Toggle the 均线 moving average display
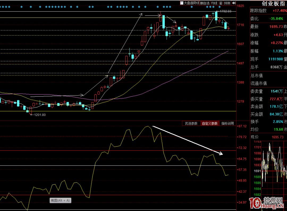 (214, 3)
